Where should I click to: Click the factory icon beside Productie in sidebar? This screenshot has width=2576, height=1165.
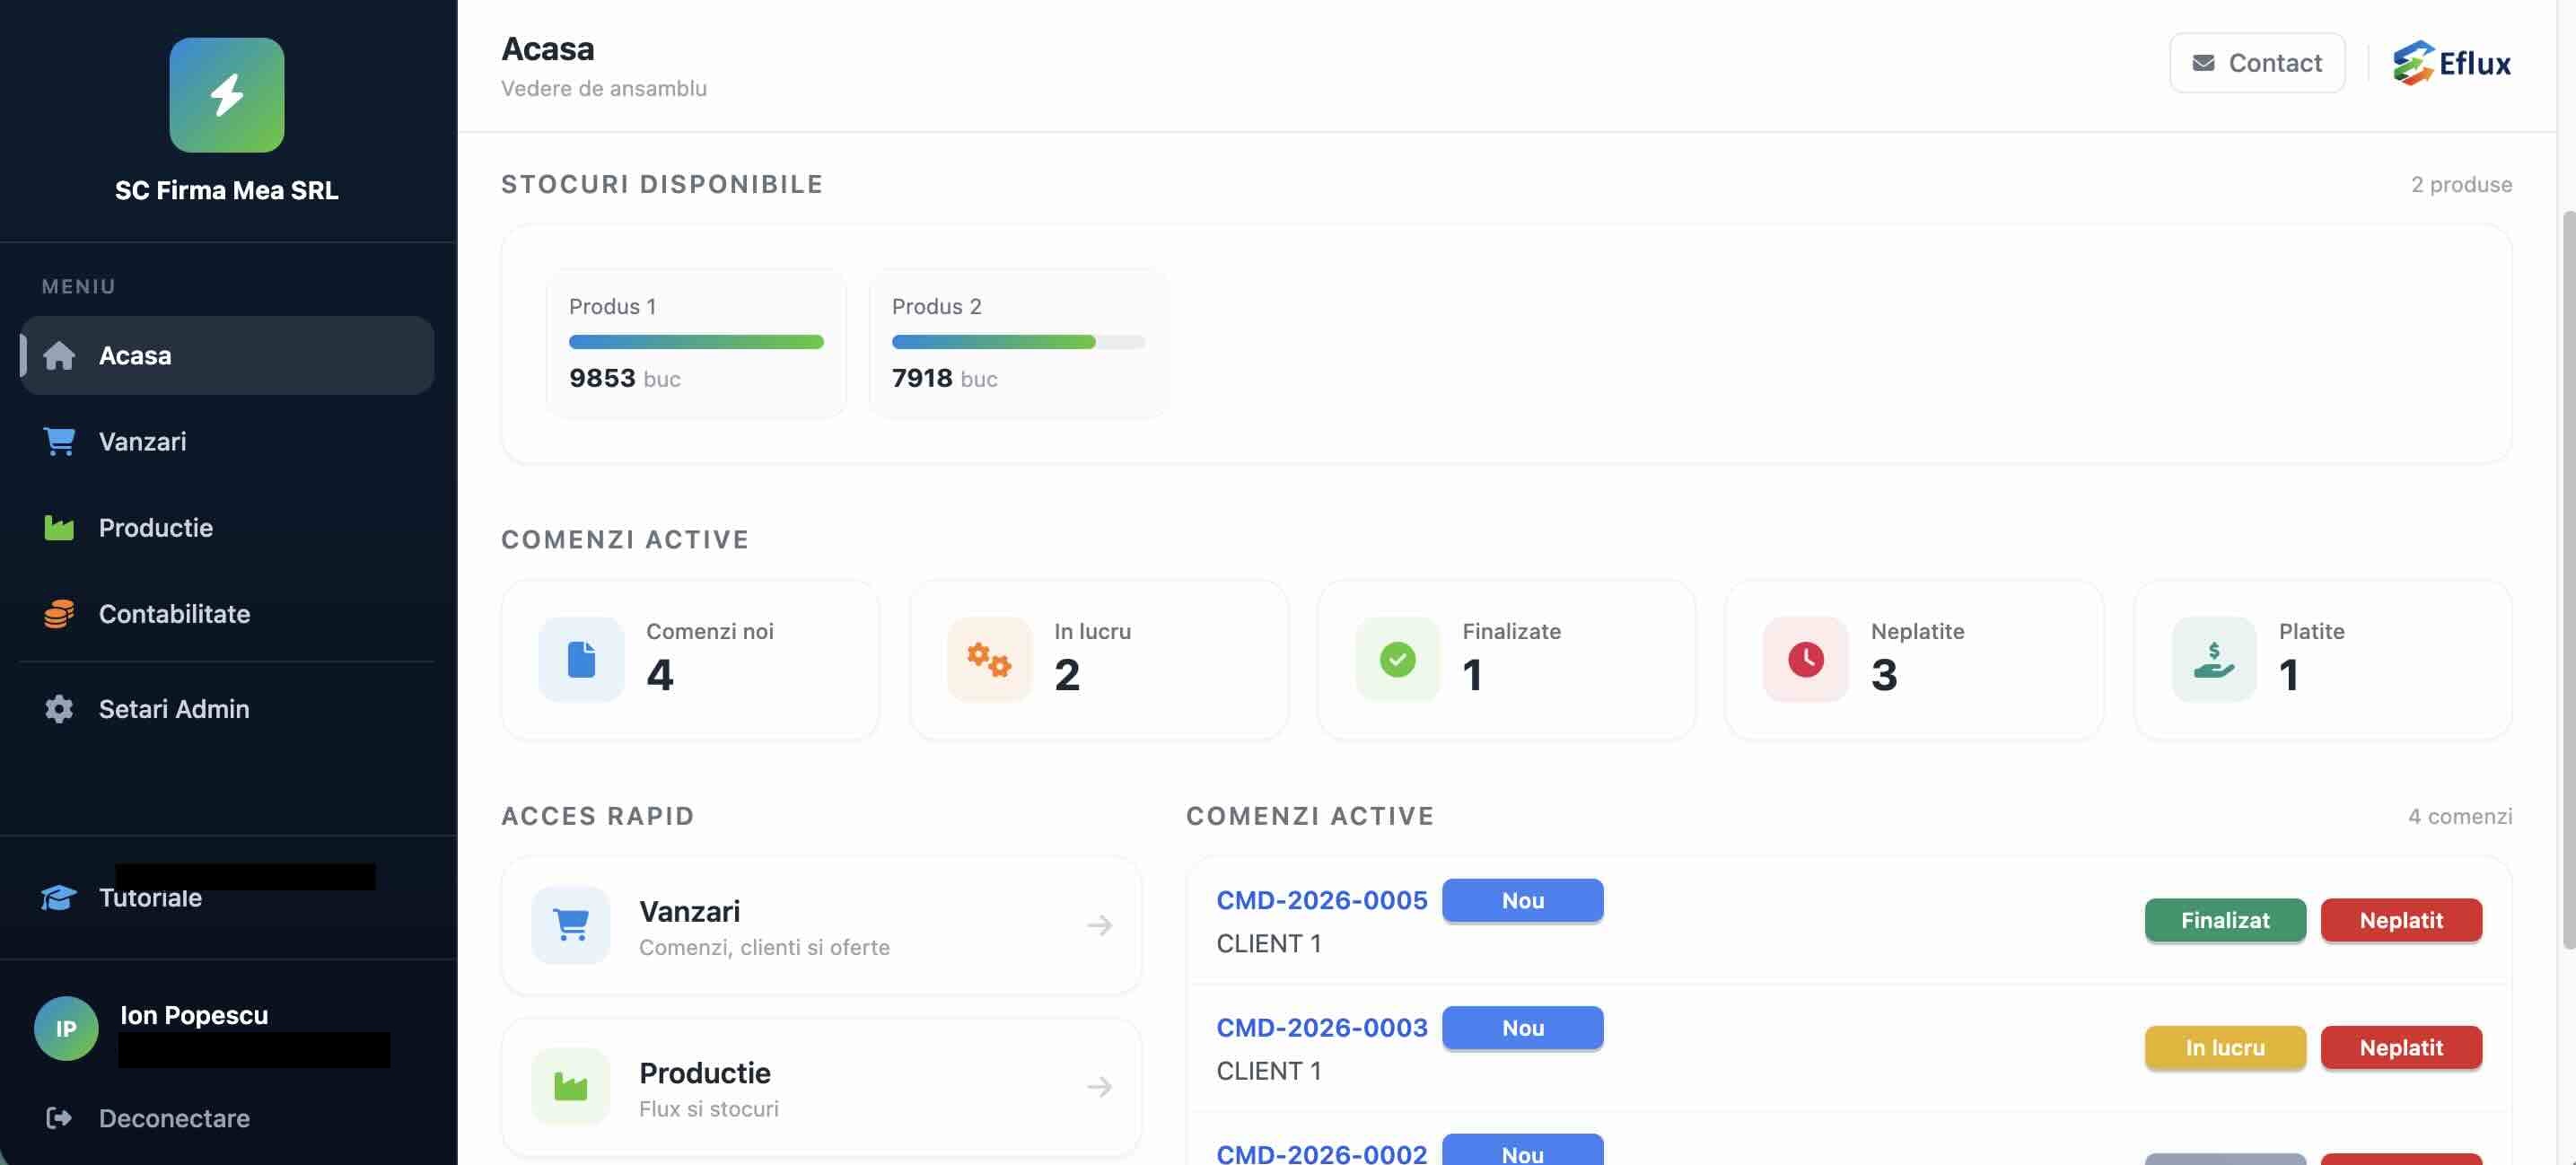pos(59,527)
